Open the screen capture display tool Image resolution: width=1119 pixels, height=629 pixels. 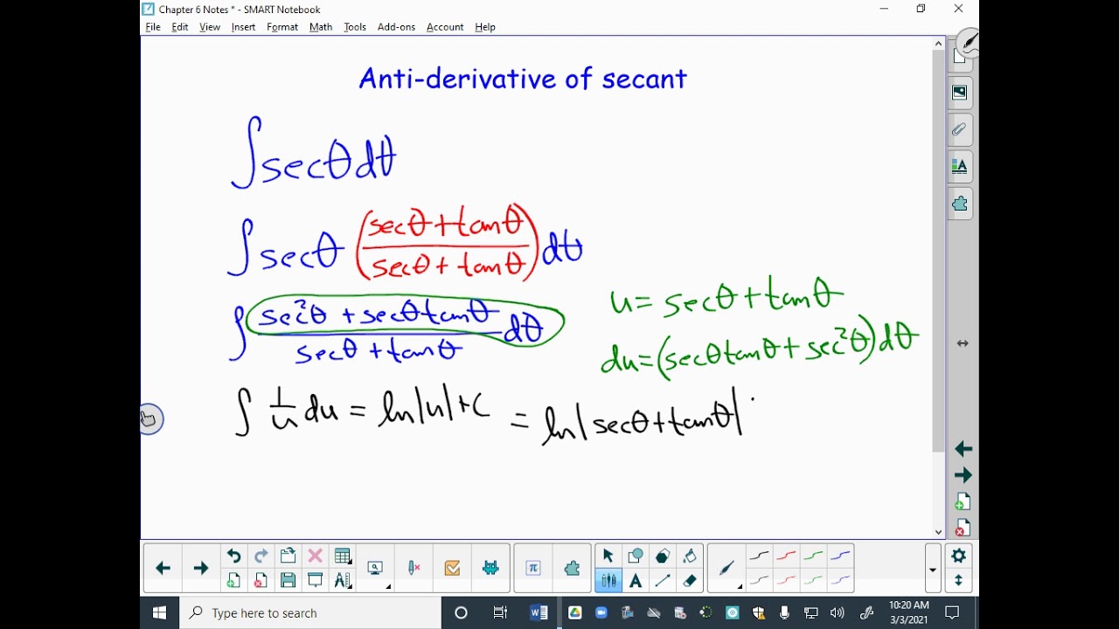pos(376,568)
